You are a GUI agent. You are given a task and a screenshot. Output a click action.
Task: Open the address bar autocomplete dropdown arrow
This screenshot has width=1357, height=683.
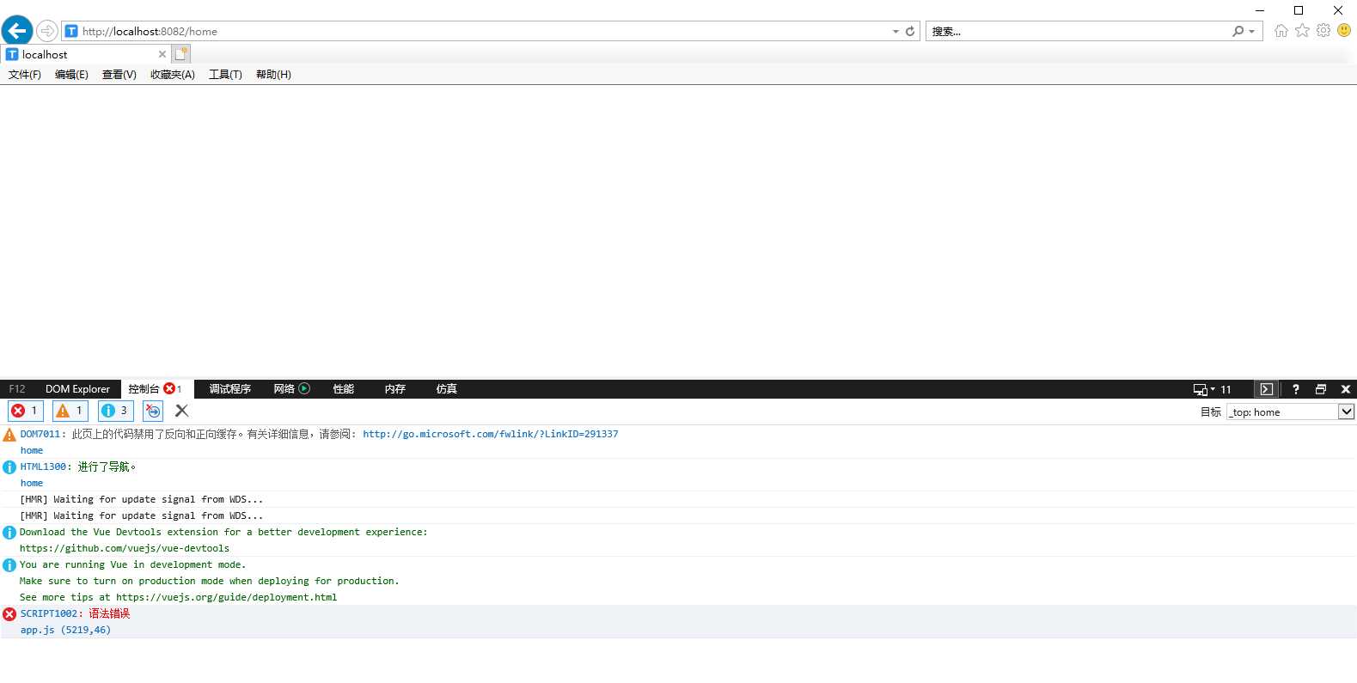(x=895, y=31)
